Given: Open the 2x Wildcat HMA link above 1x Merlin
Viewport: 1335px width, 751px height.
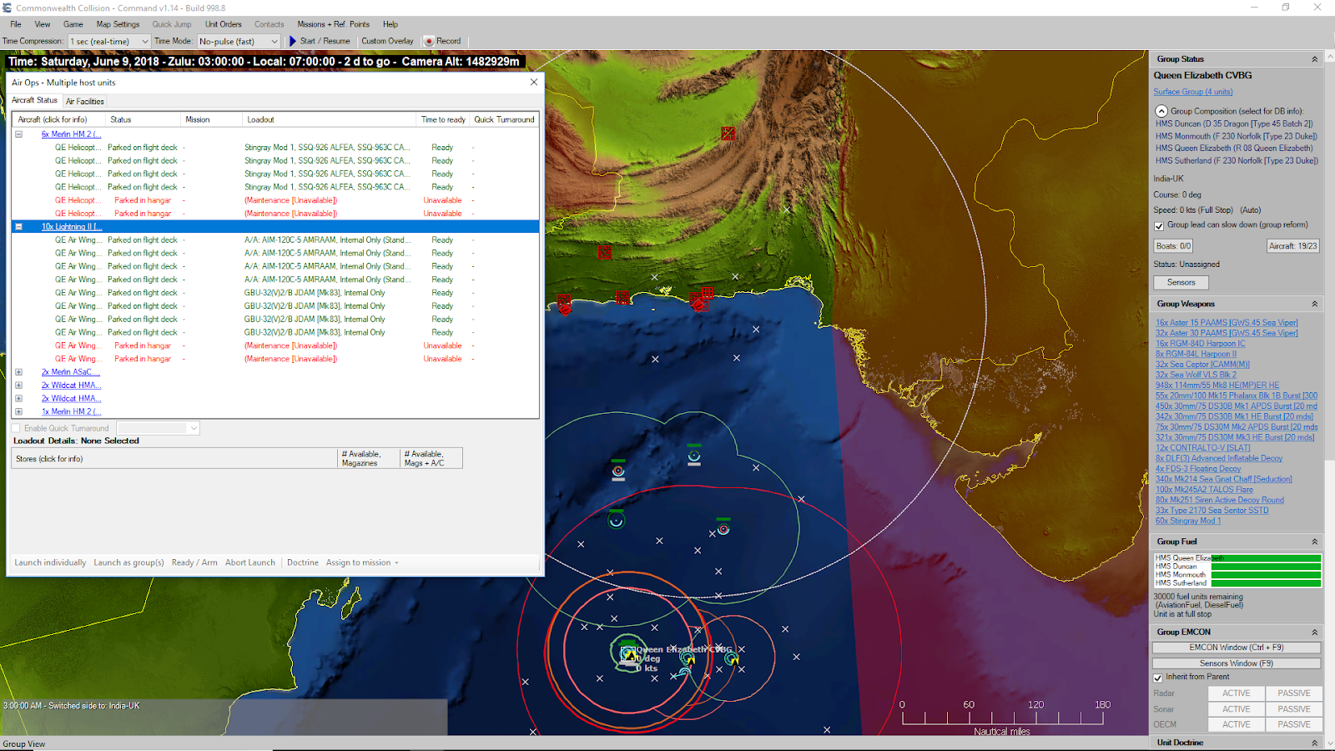Looking at the screenshot, I should (72, 399).
